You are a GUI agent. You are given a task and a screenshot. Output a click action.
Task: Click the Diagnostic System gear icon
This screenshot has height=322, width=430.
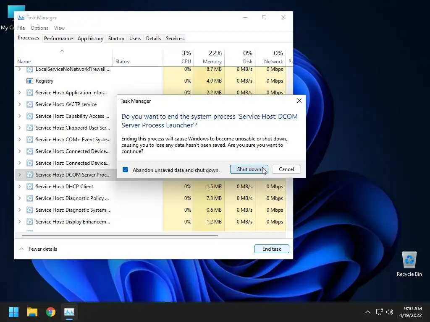pyautogui.click(x=30, y=210)
